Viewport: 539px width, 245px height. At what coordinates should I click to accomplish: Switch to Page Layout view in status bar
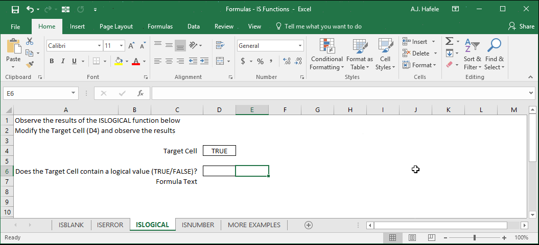coord(412,237)
